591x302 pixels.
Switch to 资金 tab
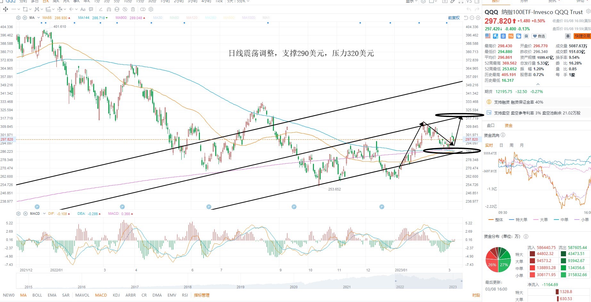pos(508,126)
